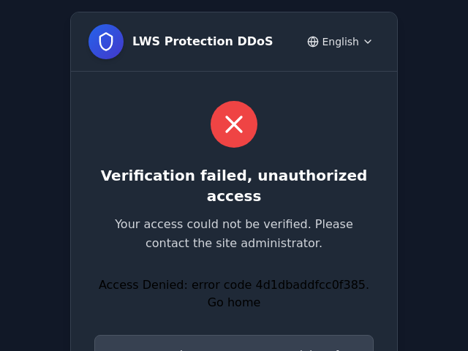Click the word "access" in the heading
468x351 pixels.
(234, 196)
